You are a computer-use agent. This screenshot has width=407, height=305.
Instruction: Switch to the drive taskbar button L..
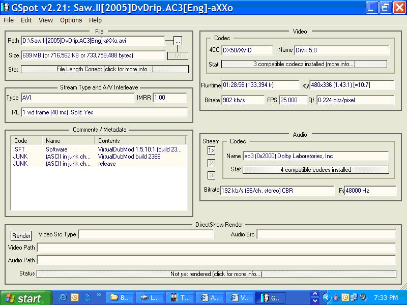pos(150,298)
